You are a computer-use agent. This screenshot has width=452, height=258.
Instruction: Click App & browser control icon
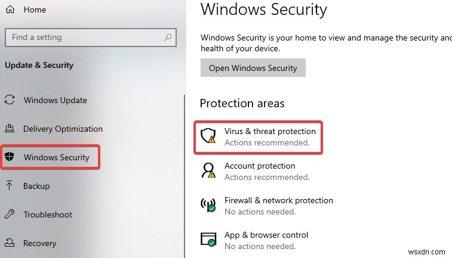pos(208,240)
